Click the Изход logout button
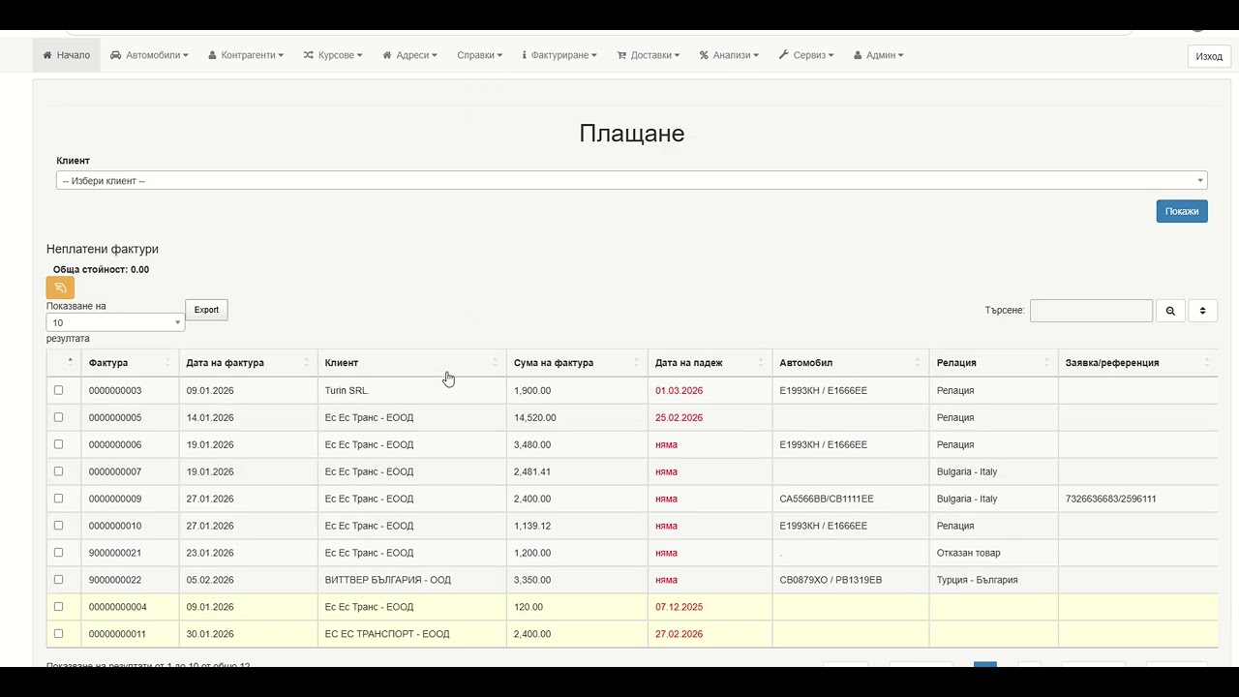Viewport: 1239px width, 697px height. pos(1209,56)
